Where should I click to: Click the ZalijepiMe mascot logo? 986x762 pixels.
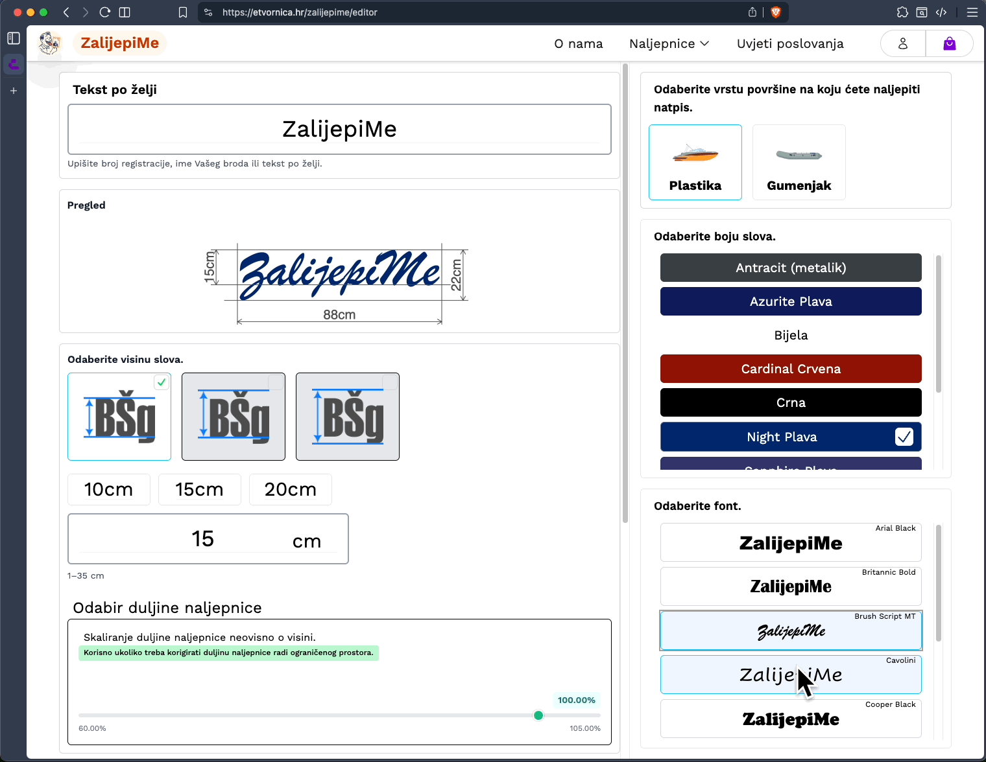point(49,43)
